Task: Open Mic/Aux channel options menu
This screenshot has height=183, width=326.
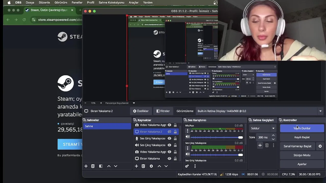Action: point(188,131)
